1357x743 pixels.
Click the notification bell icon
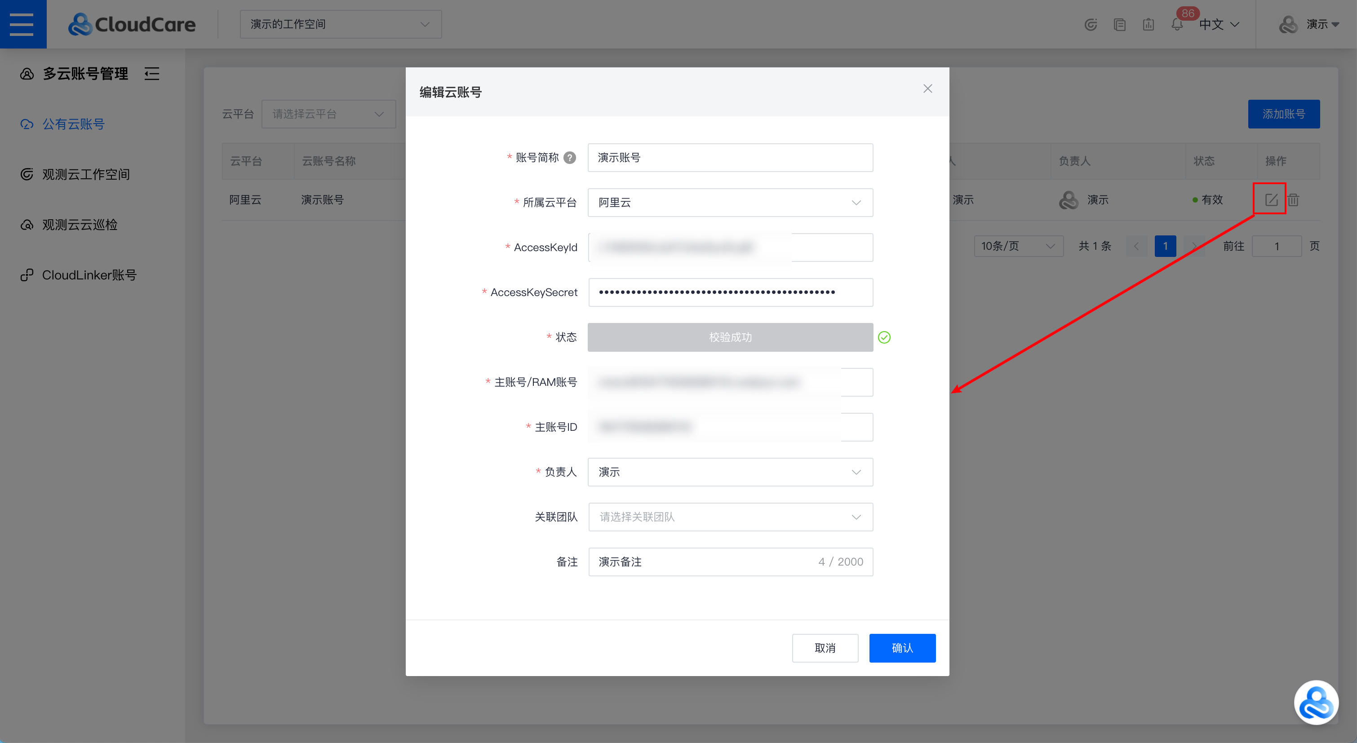point(1177,24)
